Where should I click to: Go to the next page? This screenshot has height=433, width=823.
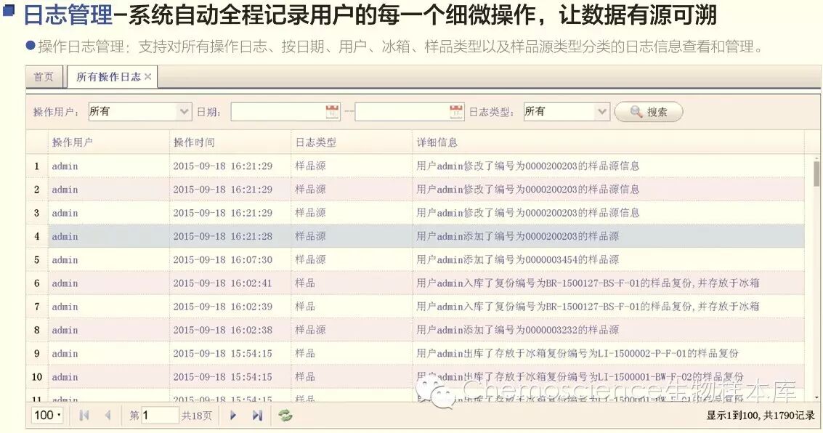(233, 415)
